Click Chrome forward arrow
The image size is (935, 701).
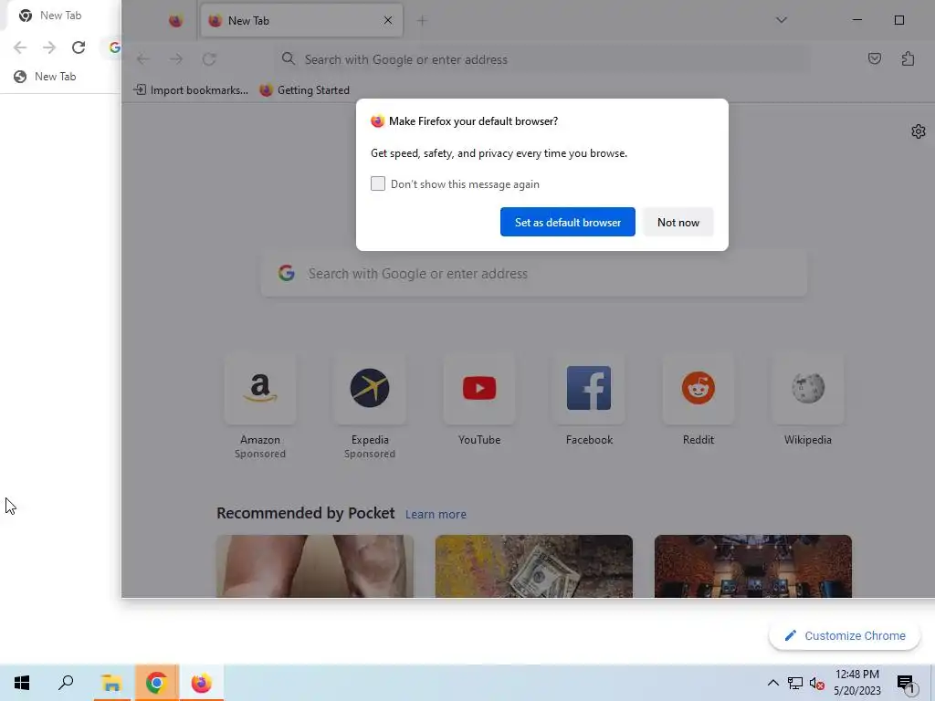pyautogui.click(x=49, y=47)
